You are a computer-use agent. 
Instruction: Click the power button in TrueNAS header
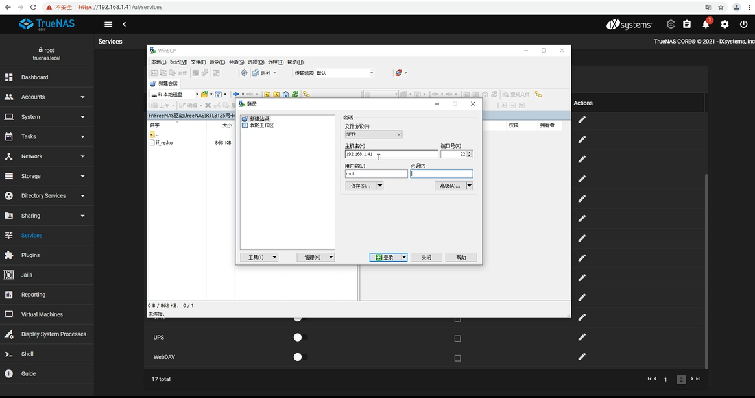pyautogui.click(x=743, y=25)
